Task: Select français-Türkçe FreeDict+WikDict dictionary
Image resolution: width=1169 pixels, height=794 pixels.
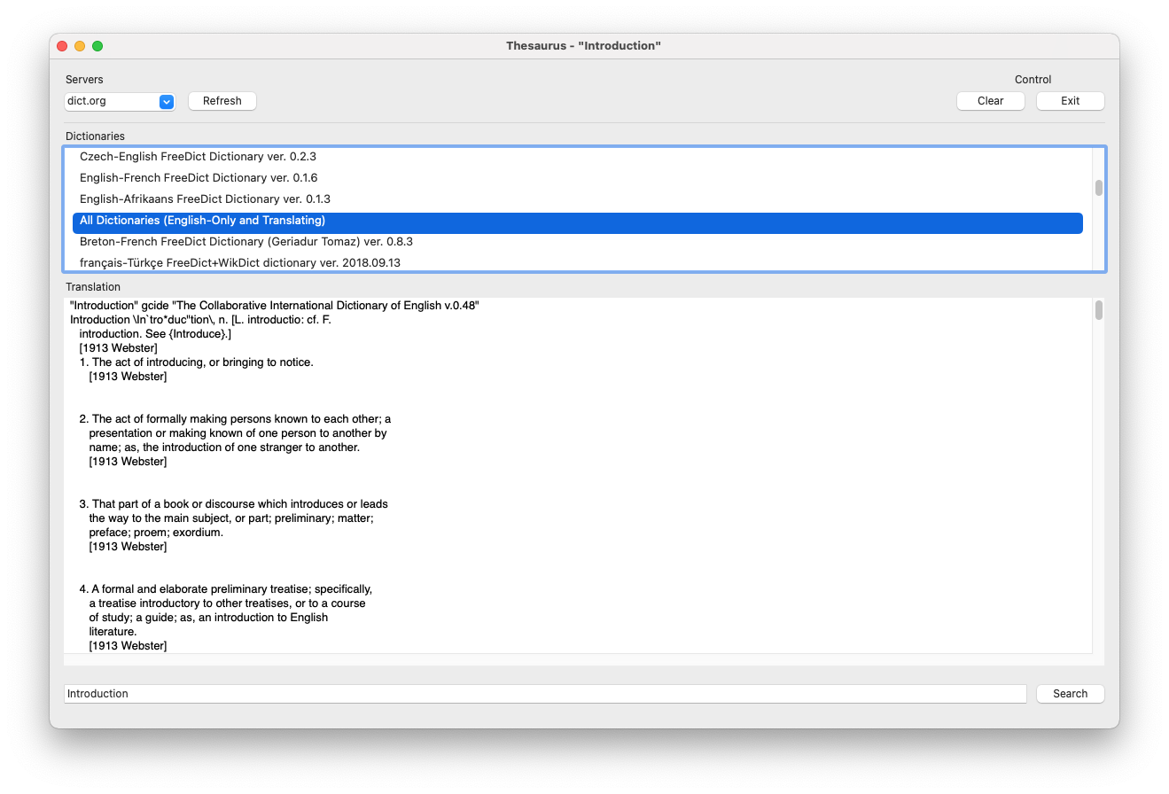Action: pos(578,263)
